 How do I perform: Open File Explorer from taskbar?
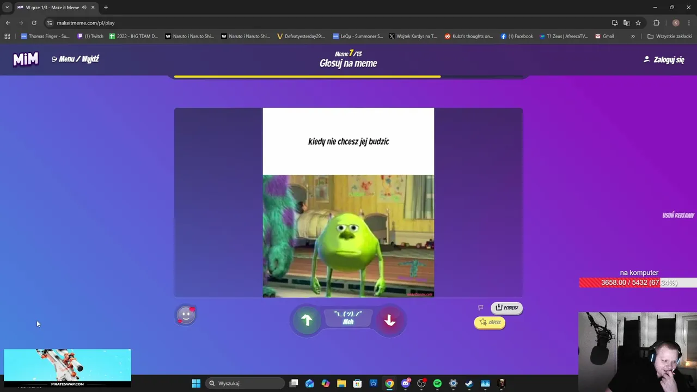[x=341, y=383]
